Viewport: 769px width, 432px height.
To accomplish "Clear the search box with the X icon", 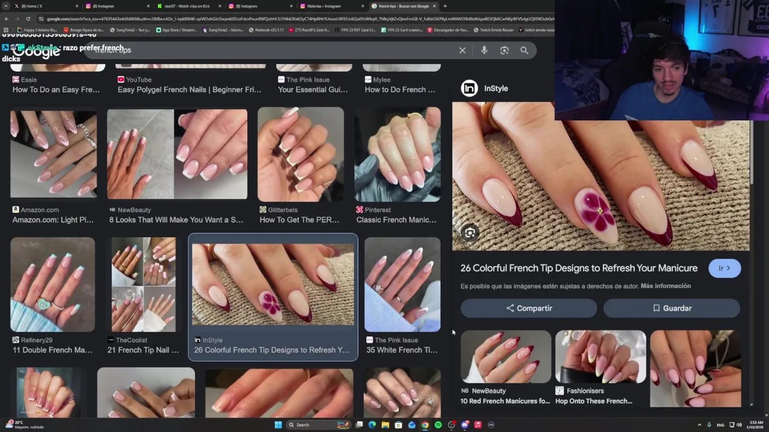I will (462, 50).
